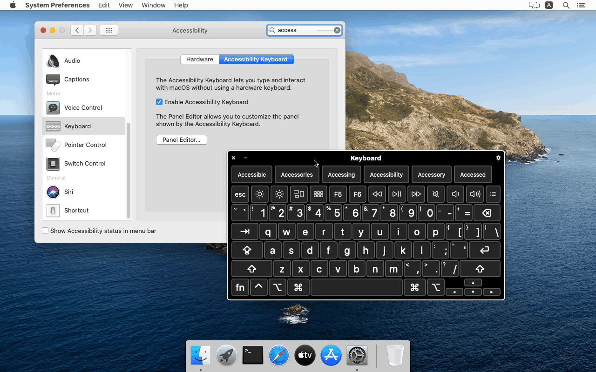Open Safari from the Dock
The image size is (596, 372).
point(278,355)
